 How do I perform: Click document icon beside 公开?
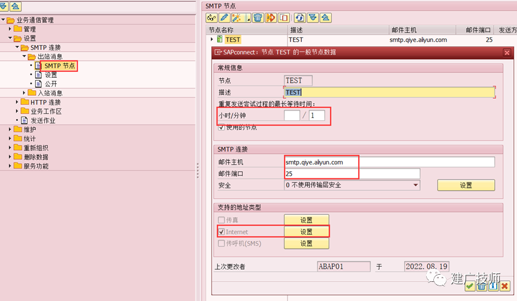38,84
